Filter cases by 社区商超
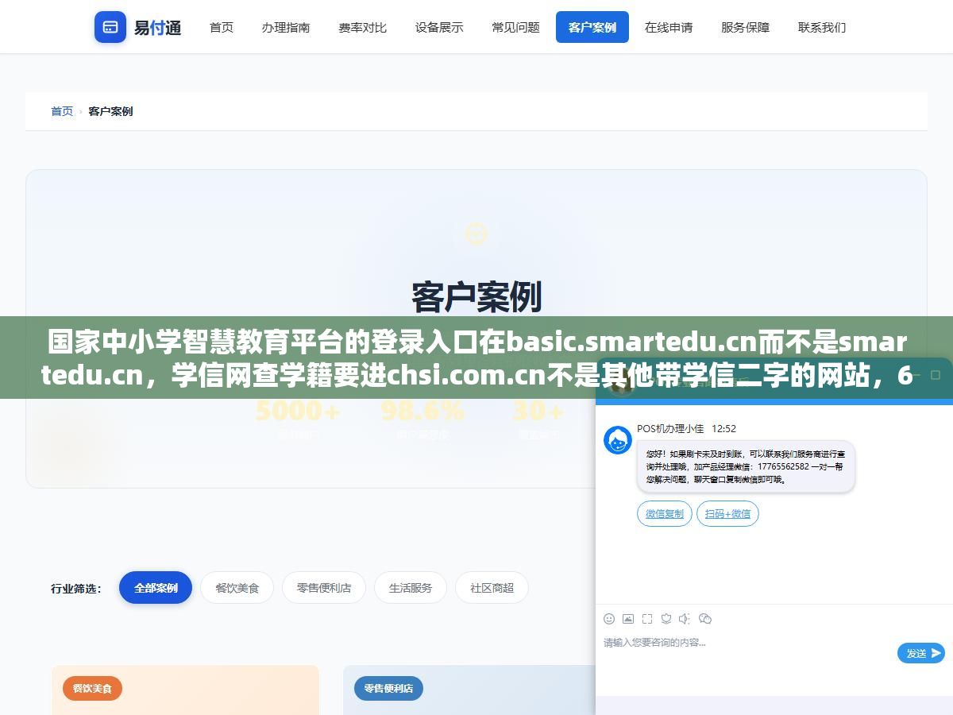 [x=492, y=588]
